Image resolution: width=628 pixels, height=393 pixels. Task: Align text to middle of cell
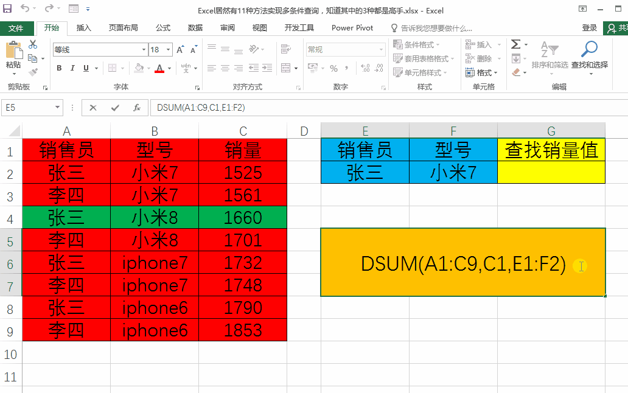[x=225, y=49]
